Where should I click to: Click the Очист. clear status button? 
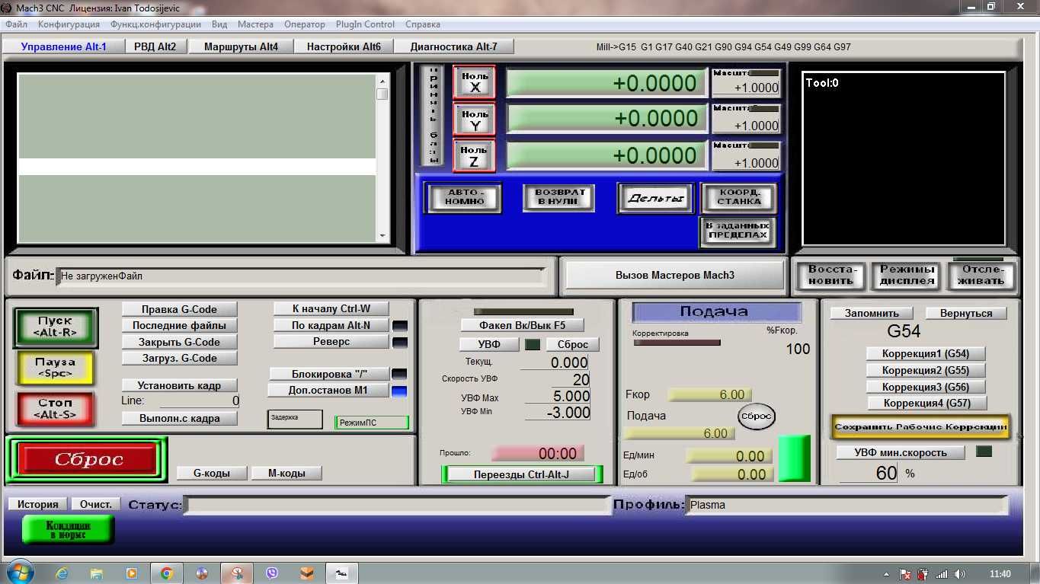click(96, 504)
